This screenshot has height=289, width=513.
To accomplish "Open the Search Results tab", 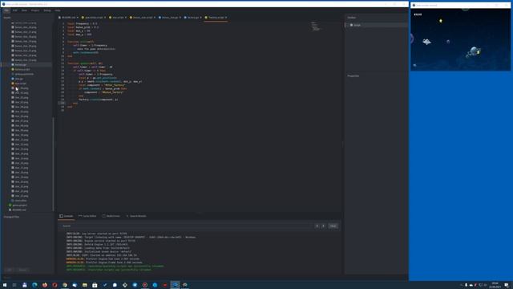I will [136, 216].
